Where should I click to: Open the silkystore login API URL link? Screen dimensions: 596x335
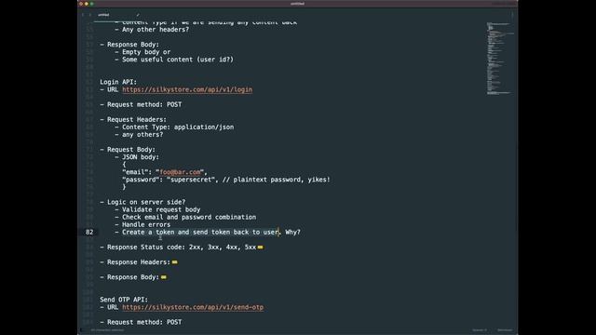coord(187,89)
